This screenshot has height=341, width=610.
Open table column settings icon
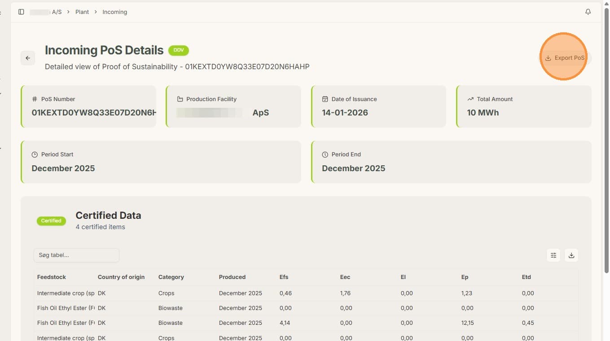553,255
